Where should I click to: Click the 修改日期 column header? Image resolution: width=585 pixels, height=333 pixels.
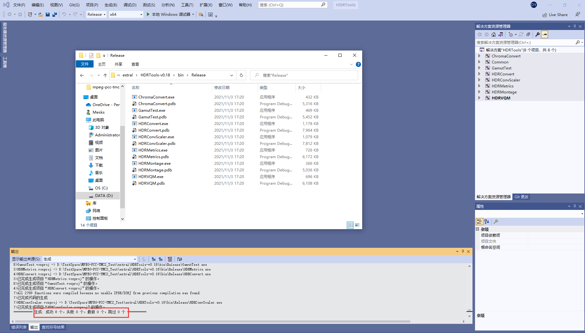[x=235, y=87]
